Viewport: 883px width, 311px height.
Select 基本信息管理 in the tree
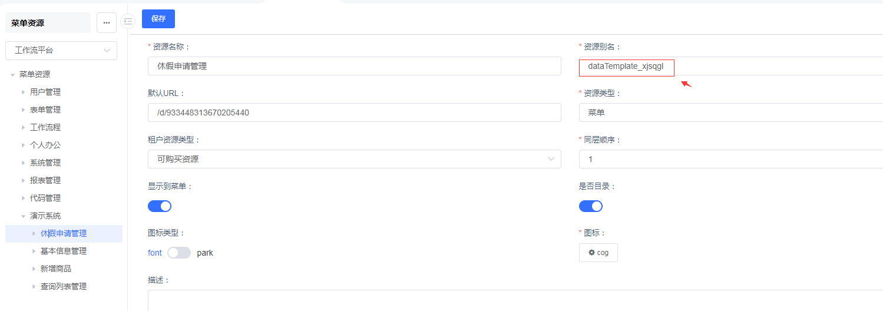64,252
